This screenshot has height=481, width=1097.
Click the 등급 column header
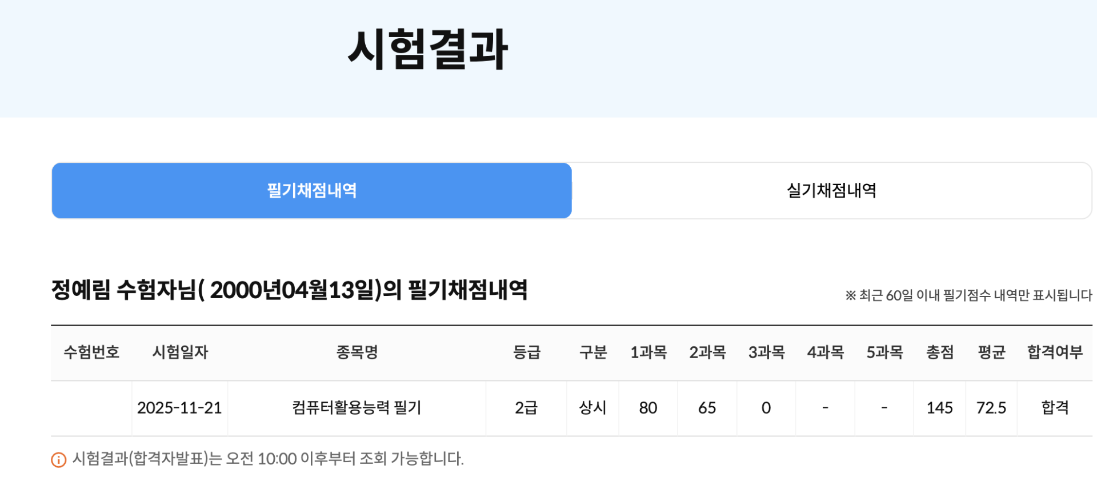[526, 352]
